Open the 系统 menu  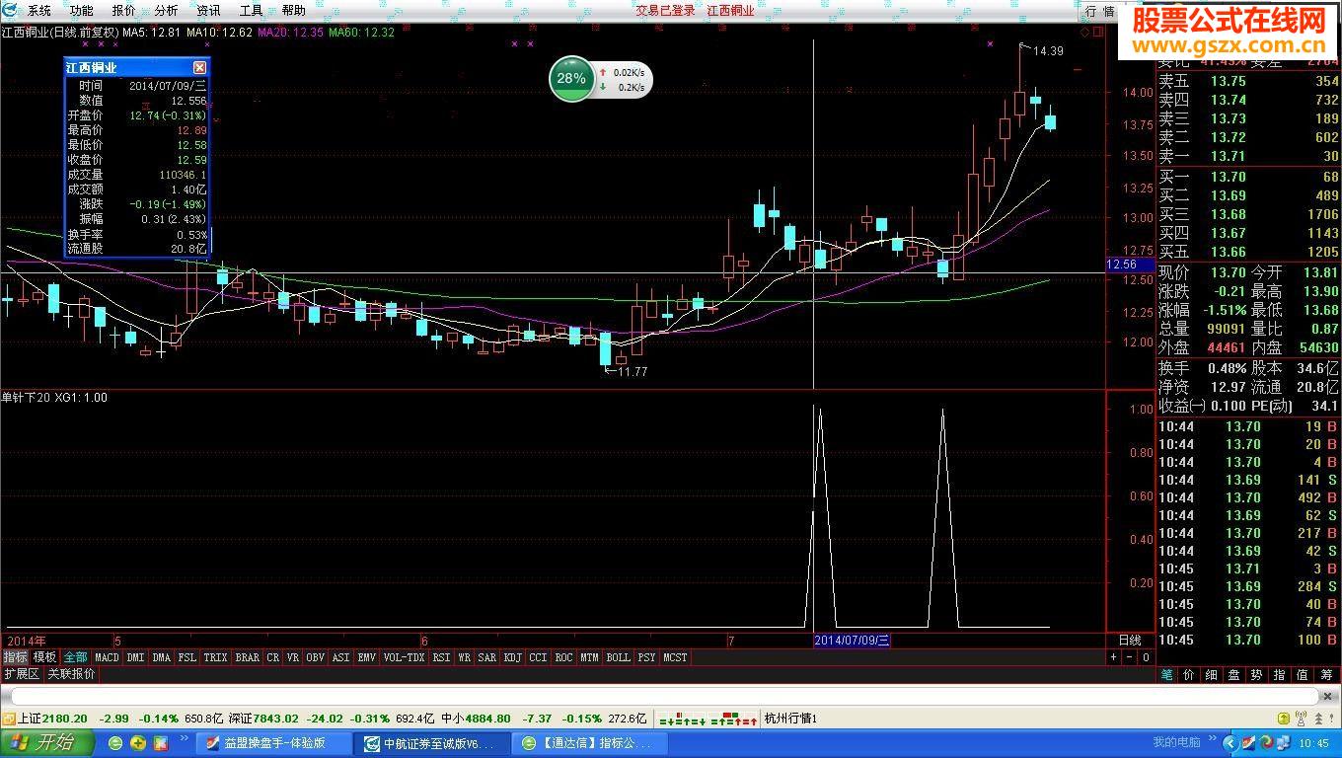tap(39, 10)
